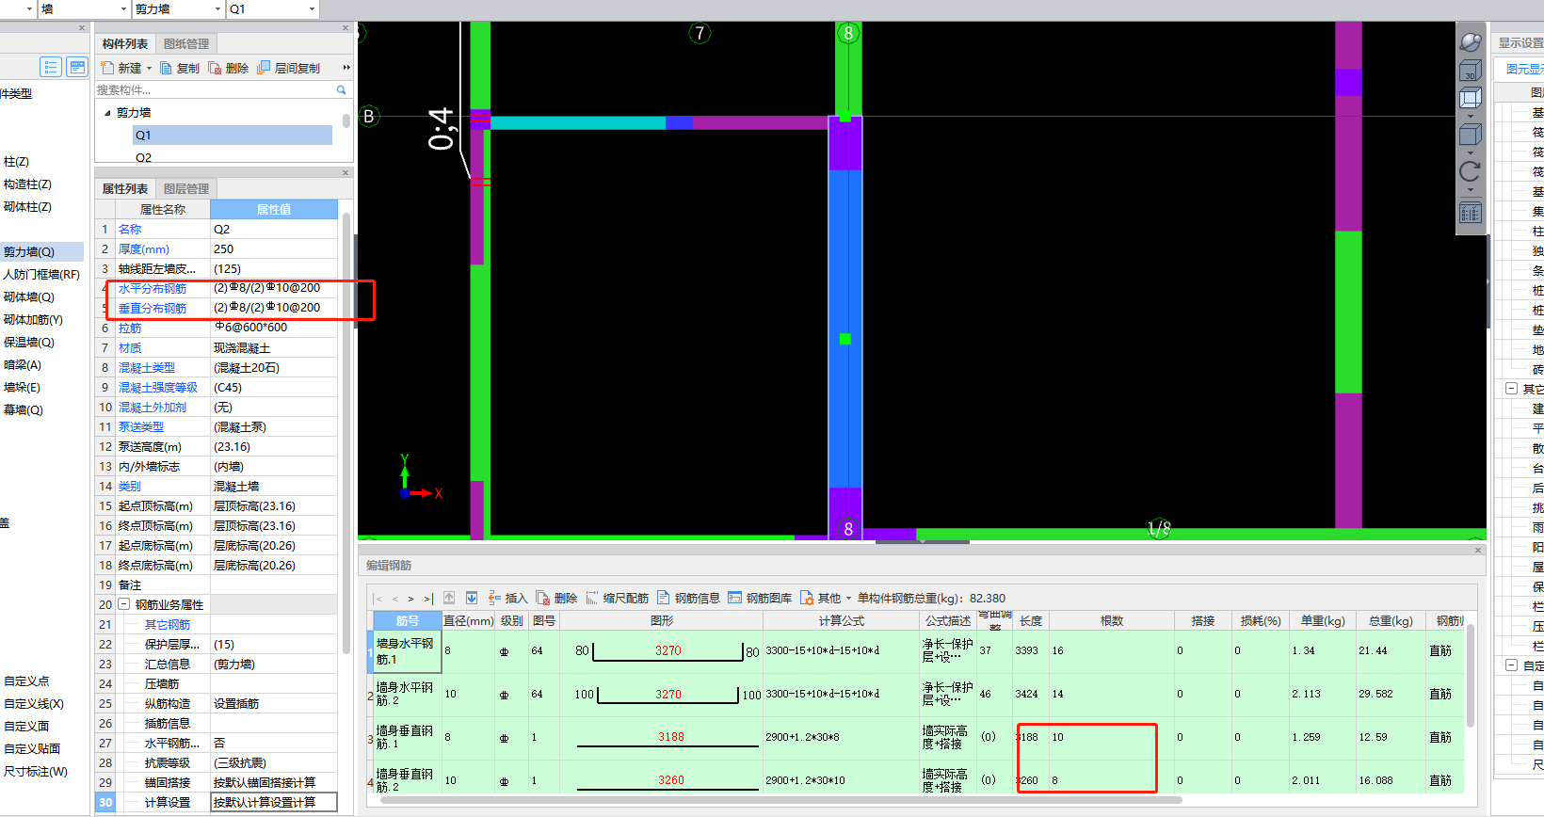Switch to 构件列表 tab
The width and height of the screenshot is (1544, 817).
click(125, 43)
